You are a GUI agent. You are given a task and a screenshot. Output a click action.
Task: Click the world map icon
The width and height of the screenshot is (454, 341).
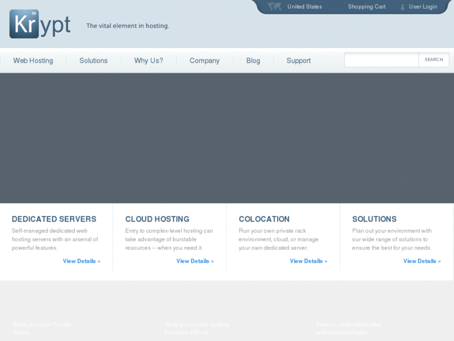point(275,6)
